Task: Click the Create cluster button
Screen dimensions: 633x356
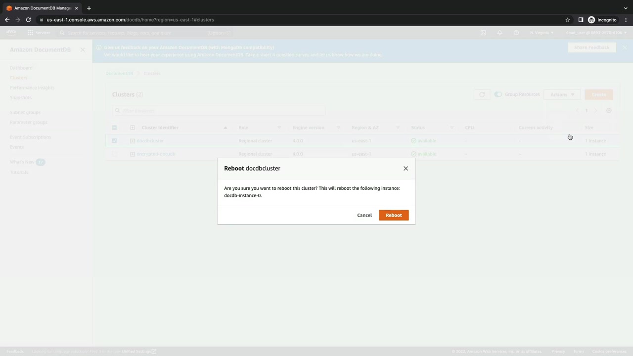Action: (599, 94)
